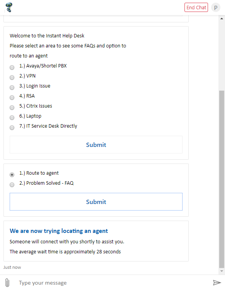Select the Laptop radio option
The image size is (225, 290).
pyautogui.click(x=12, y=118)
